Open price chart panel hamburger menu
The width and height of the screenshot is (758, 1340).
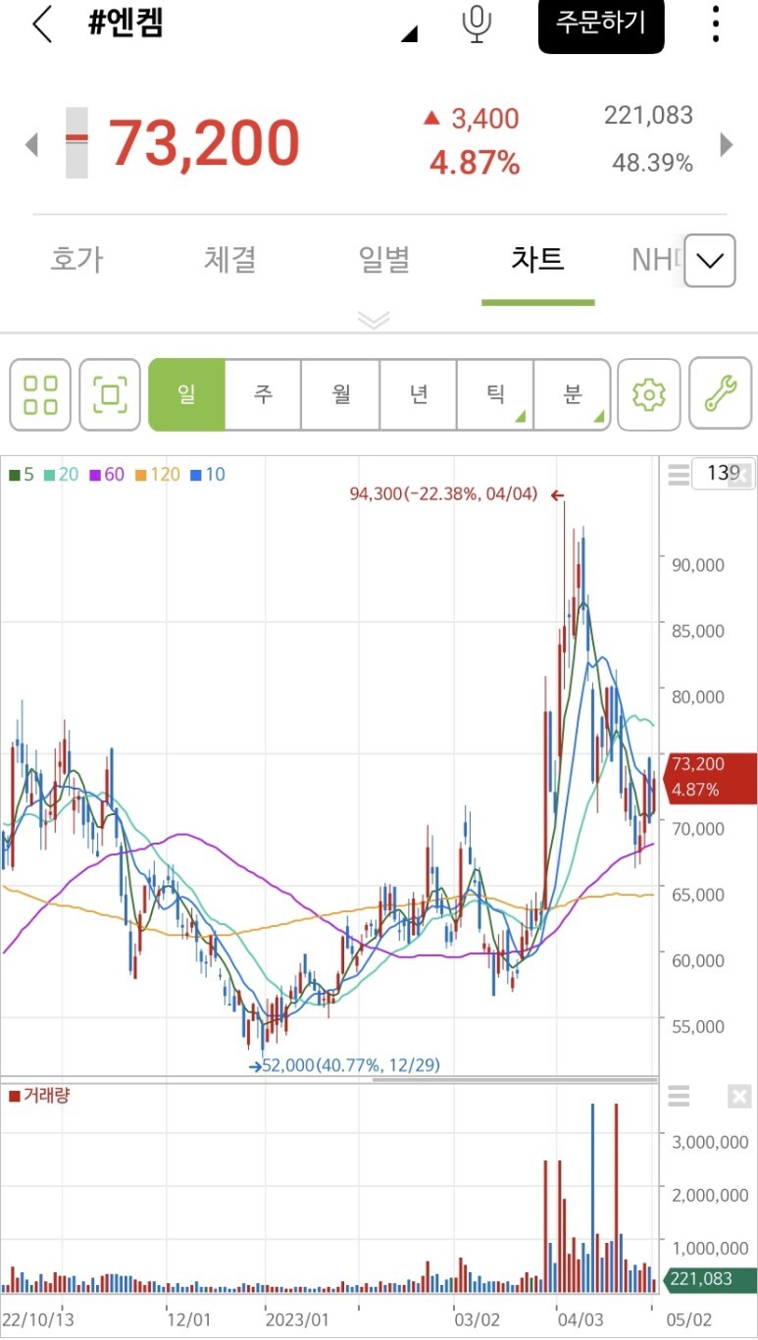pyautogui.click(x=679, y=476)
